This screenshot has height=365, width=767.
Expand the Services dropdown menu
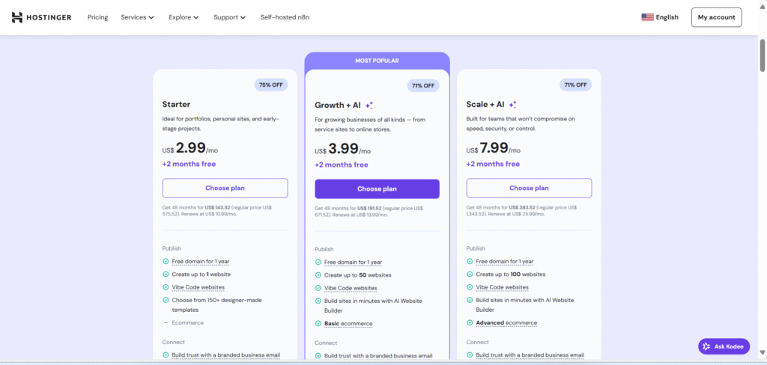137,17
